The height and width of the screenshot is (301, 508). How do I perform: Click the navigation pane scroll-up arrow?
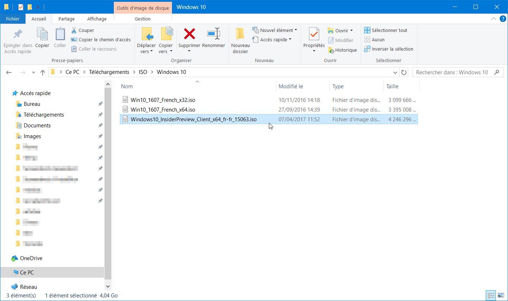[108, 84]
